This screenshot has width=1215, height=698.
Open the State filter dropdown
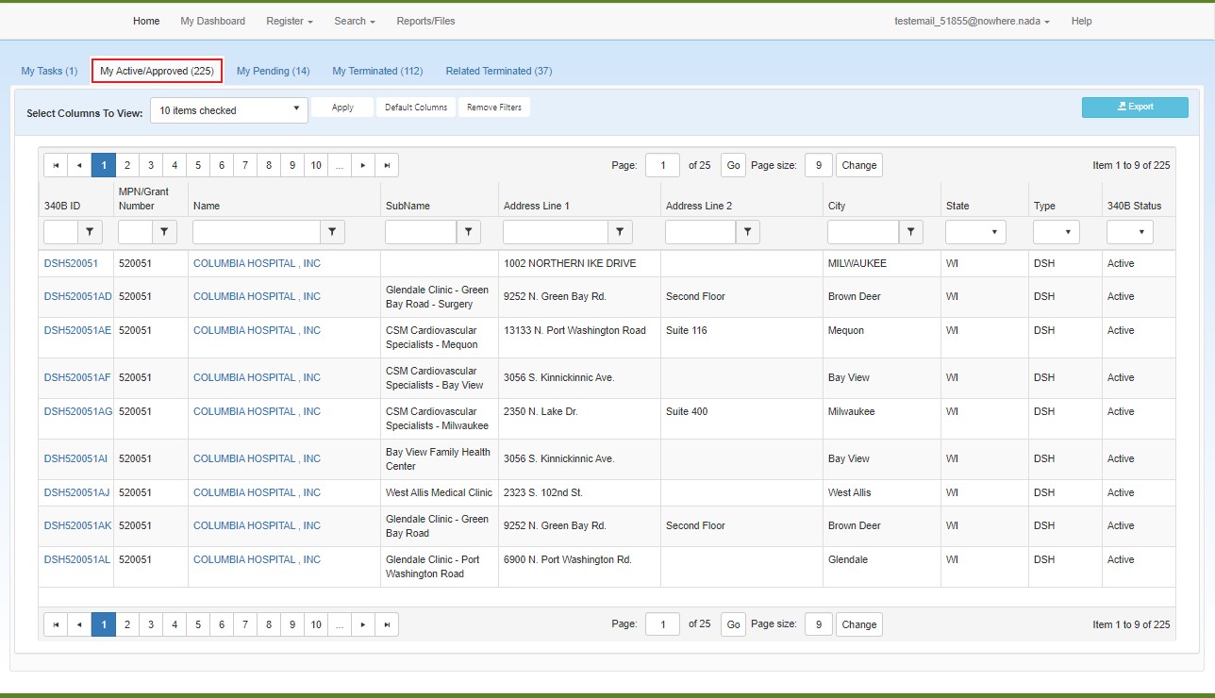click(976, 232)
